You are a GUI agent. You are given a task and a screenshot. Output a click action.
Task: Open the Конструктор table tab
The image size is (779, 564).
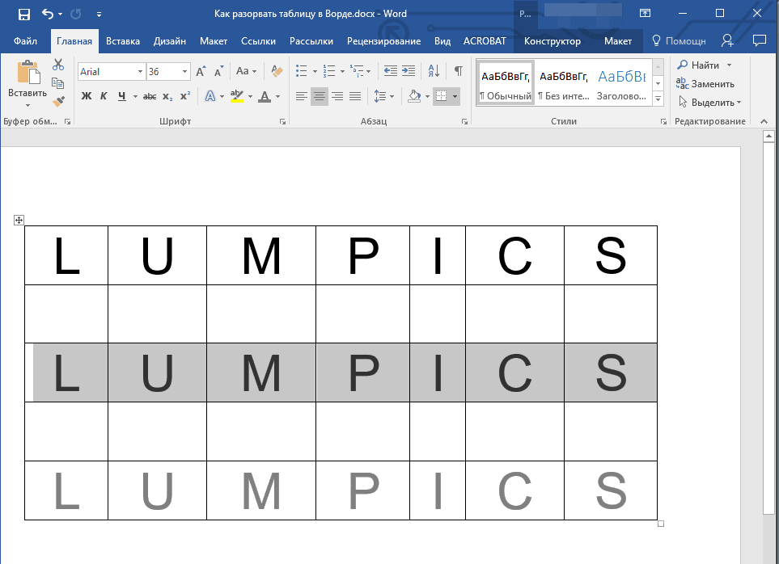pyautogui.click(x=552, y=40)
